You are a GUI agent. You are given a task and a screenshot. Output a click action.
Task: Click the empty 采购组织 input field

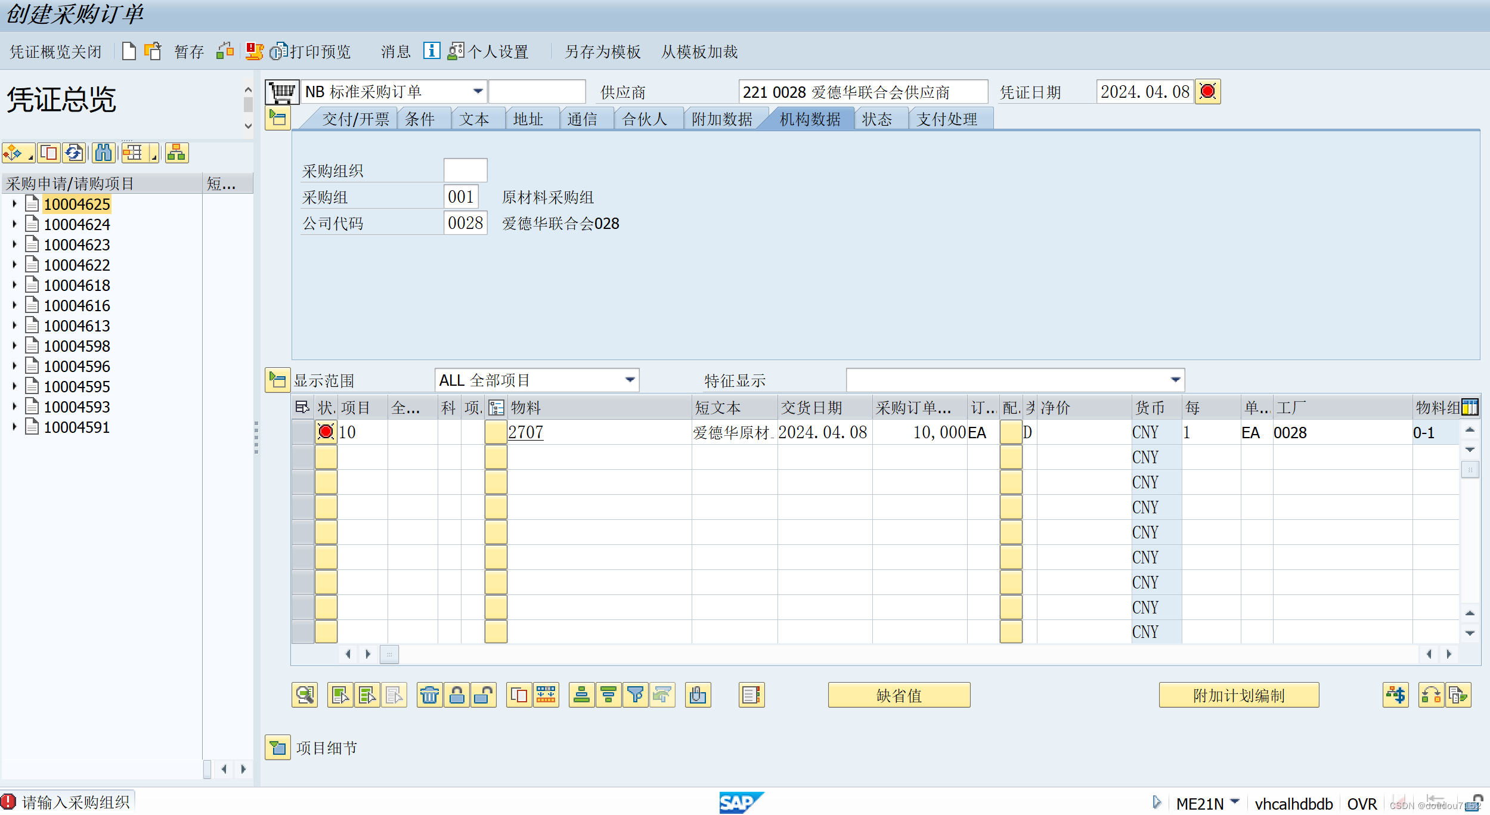[x=465, y=171]
